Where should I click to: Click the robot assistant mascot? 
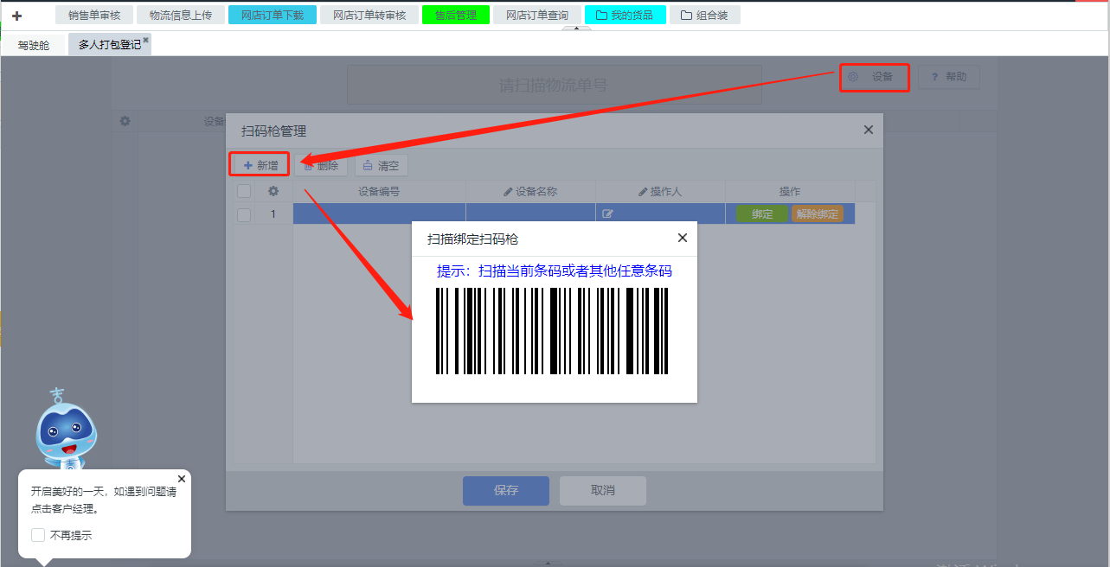point(65,430)
